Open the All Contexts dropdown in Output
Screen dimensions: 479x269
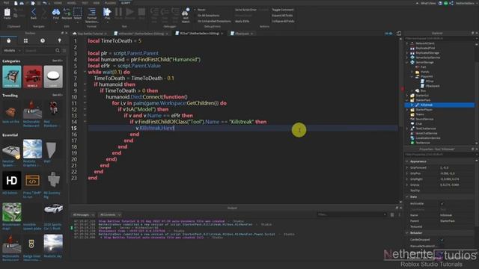click(110, 214)
